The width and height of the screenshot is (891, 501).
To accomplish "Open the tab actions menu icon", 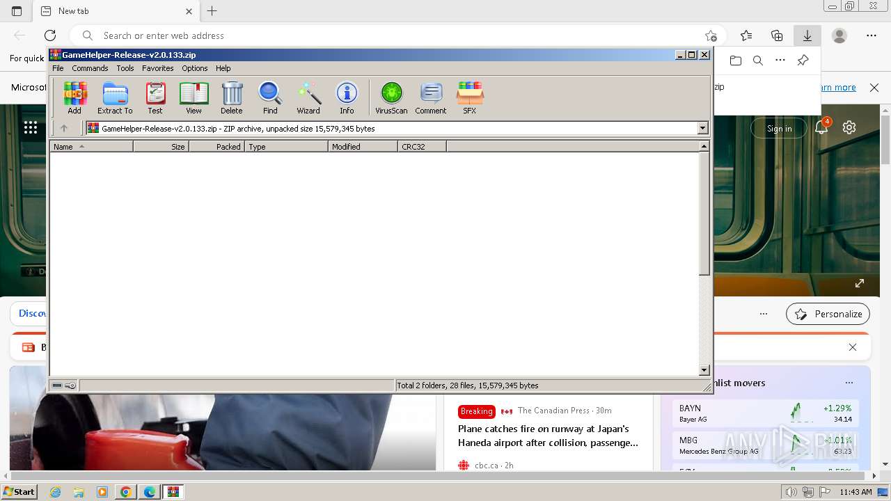I will [17, 11].
